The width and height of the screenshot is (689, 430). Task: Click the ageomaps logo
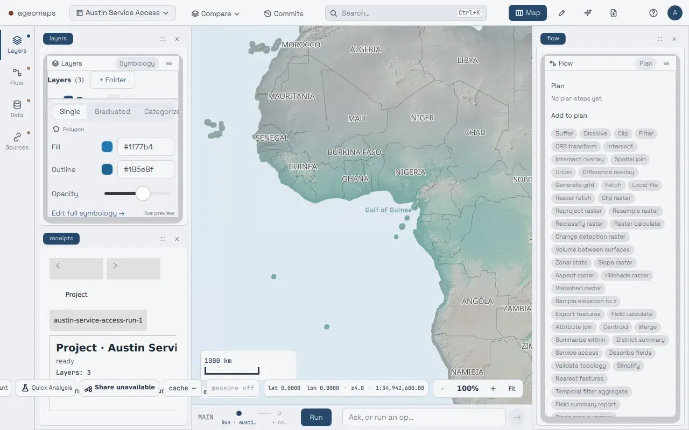click(32, 13)
